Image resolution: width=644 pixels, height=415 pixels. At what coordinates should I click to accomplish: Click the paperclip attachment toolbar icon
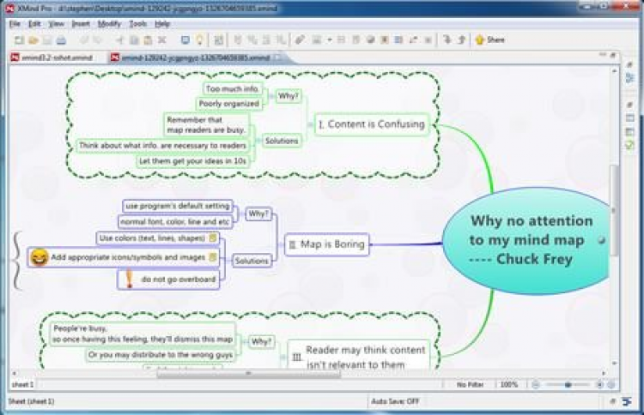[300, 39]
